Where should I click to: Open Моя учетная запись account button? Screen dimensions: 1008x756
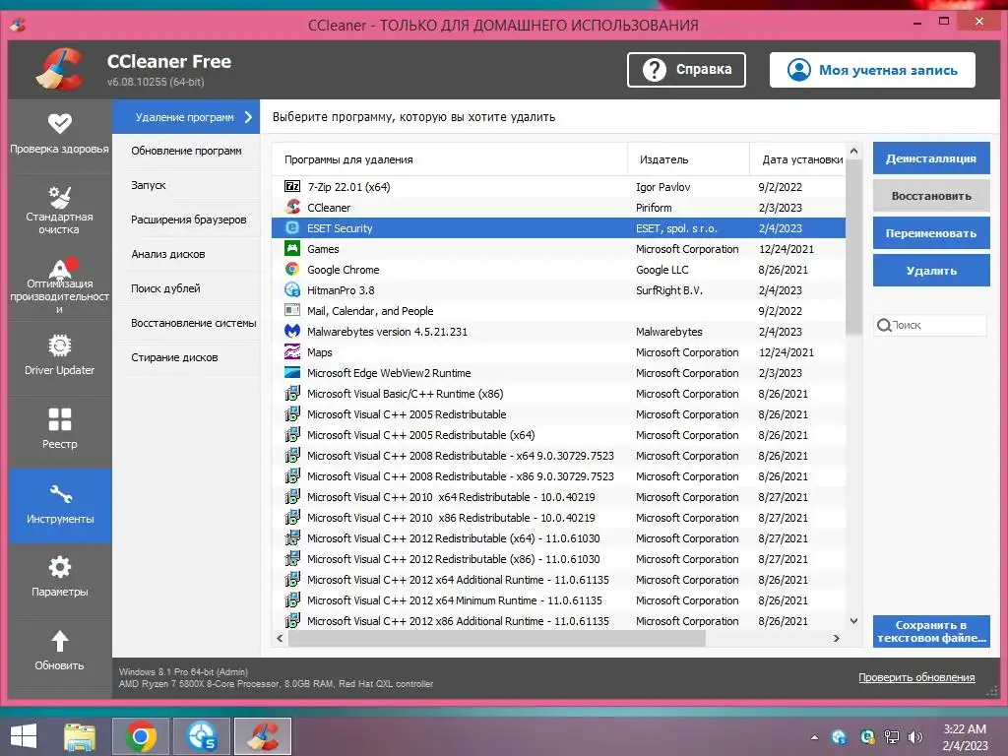(872, 70)
